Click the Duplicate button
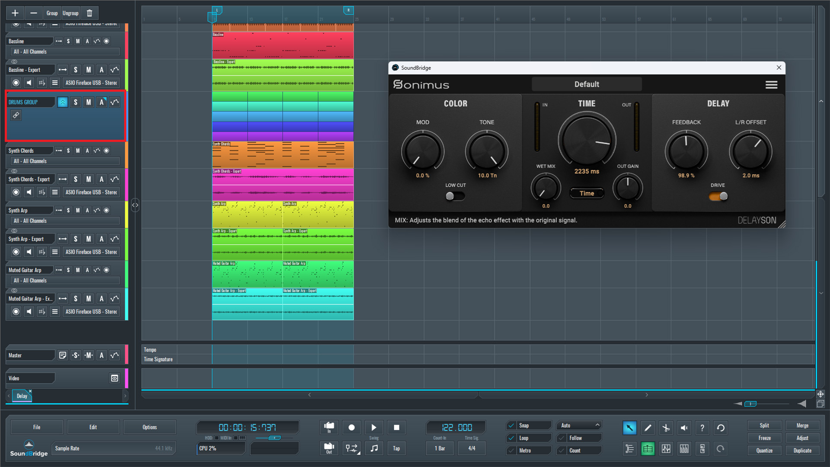This screenshot has height=467, width=830. pyautogui.click(x=802, y=451)
